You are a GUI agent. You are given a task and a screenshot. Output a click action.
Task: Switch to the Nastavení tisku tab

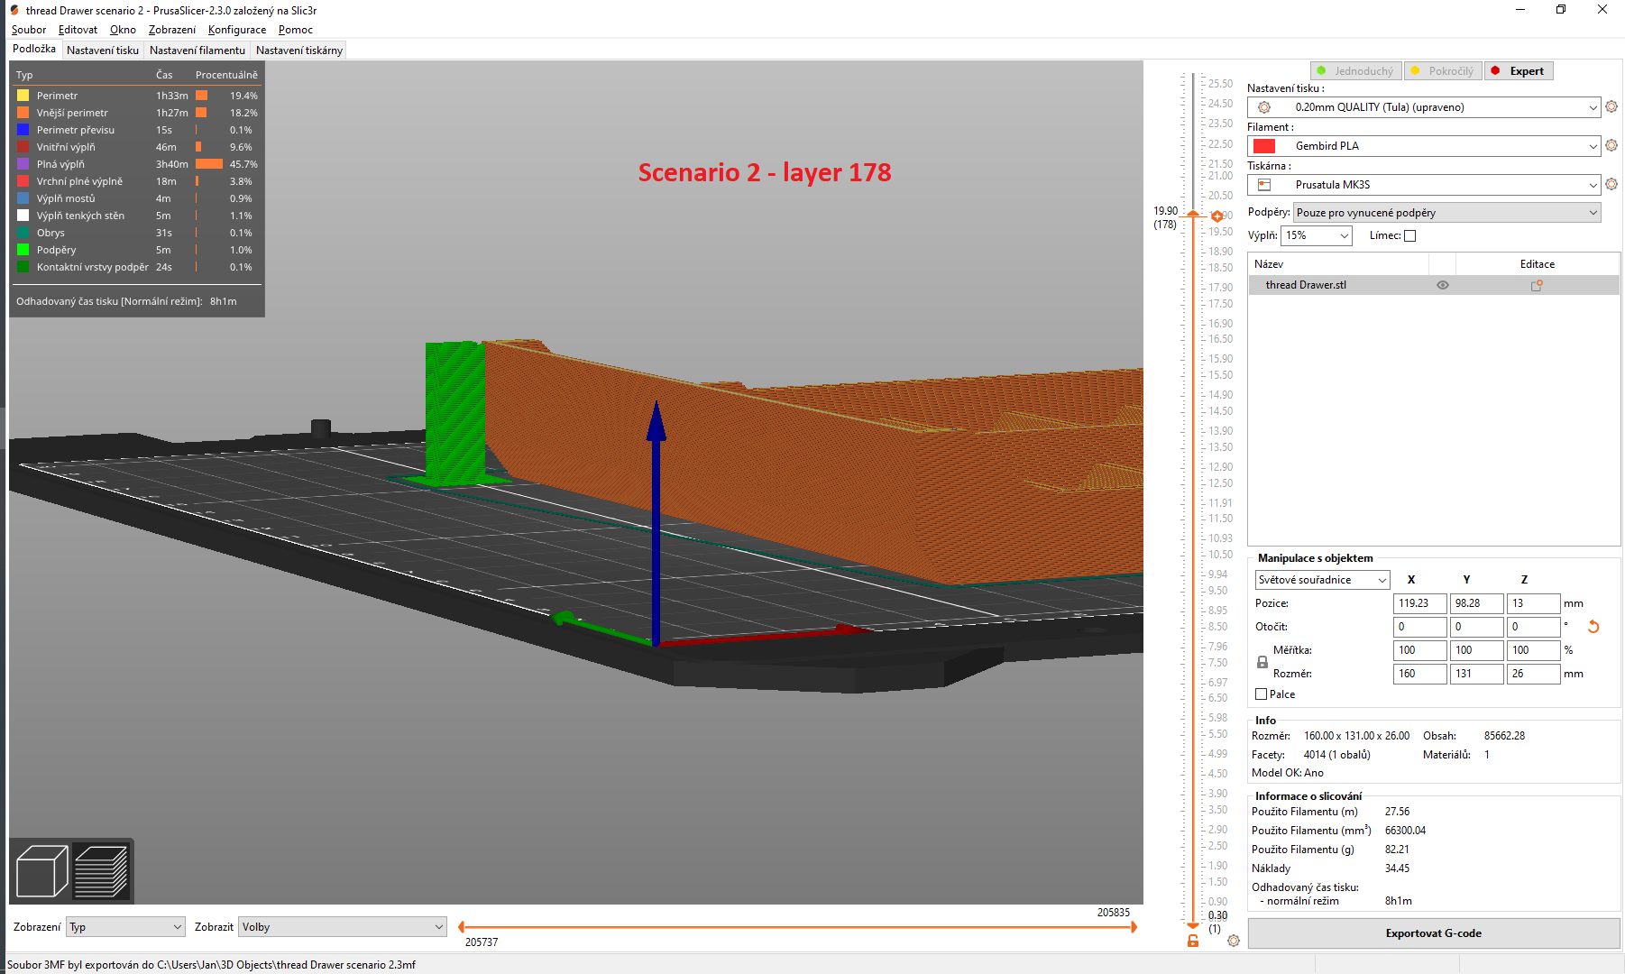click(102, 50)
